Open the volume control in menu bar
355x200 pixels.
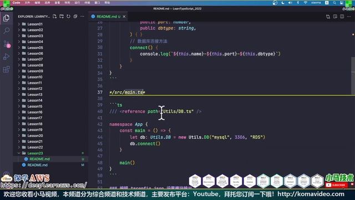coord(290,3)
